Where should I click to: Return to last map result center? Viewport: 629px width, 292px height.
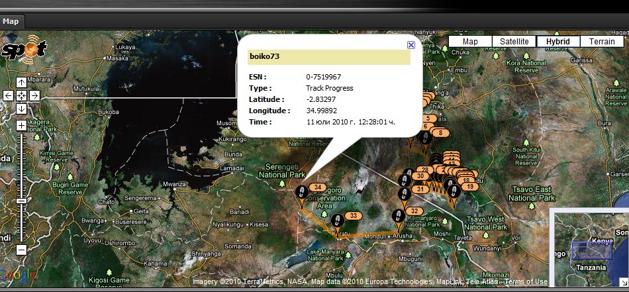(x=21, y=95)
